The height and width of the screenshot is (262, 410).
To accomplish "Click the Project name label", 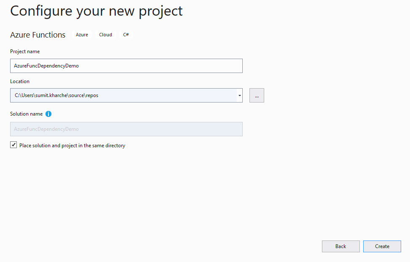I will [25, 51].
